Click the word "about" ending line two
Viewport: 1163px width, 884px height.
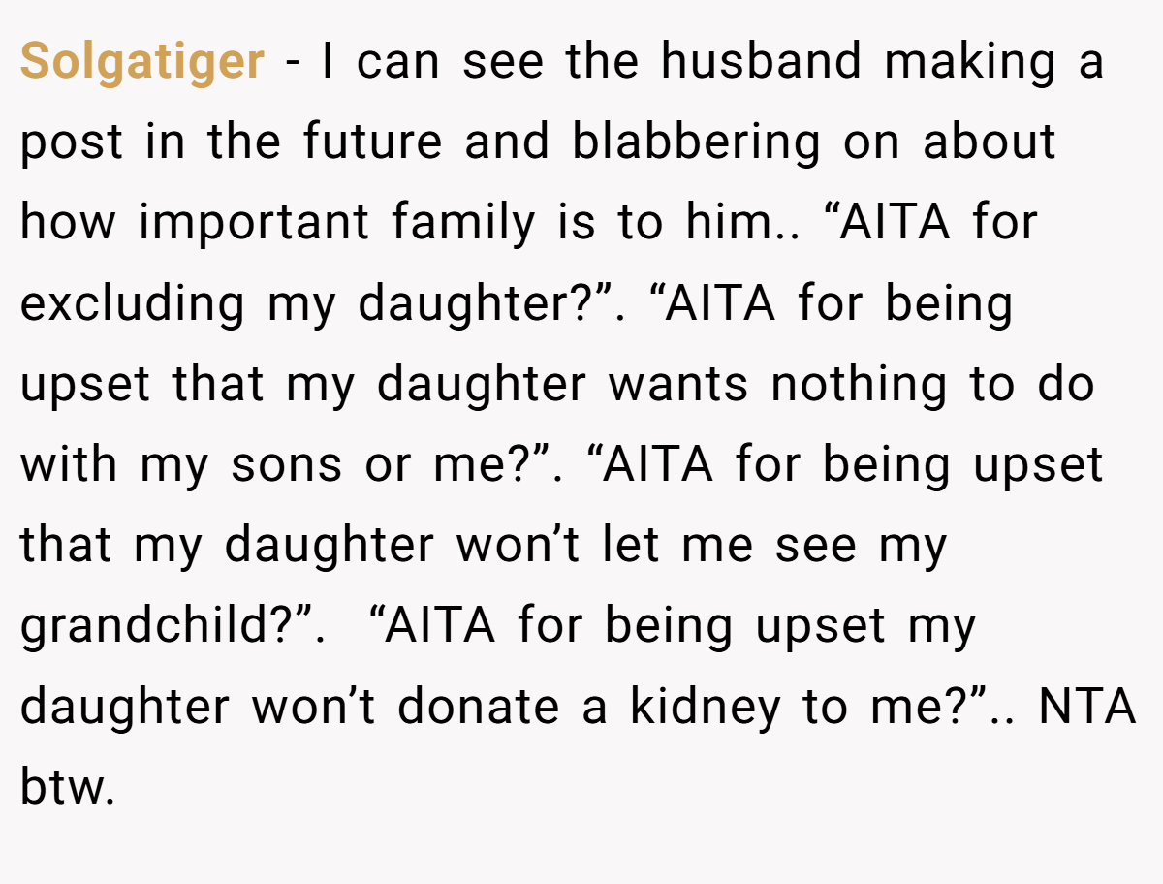point(990,142)
